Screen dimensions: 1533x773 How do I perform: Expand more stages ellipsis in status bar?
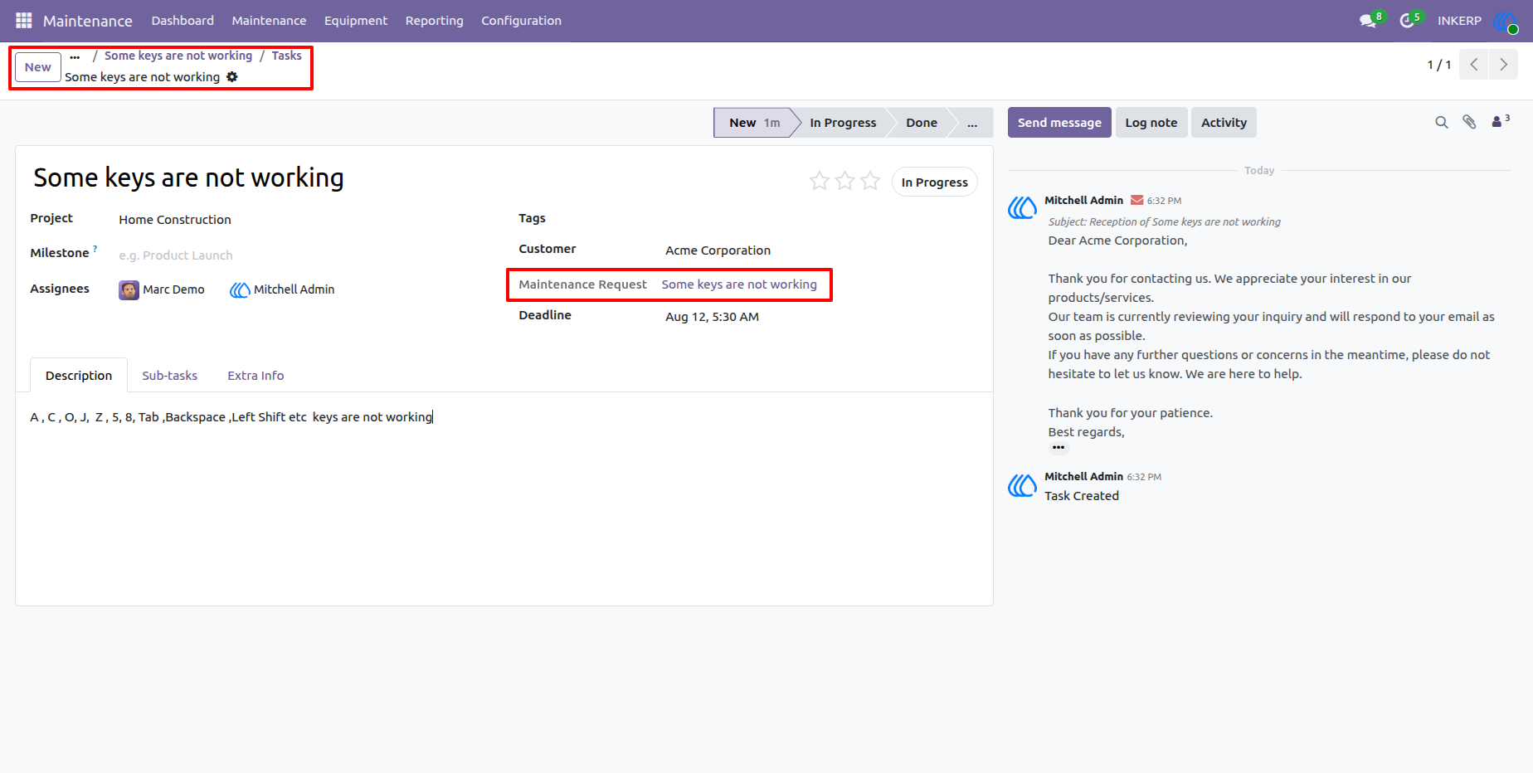[972, 123]
